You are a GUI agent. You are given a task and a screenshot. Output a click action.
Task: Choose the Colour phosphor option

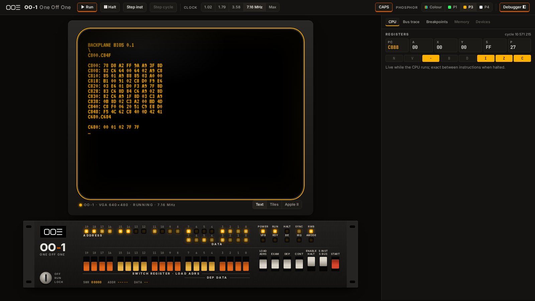(x=433, y=7)
